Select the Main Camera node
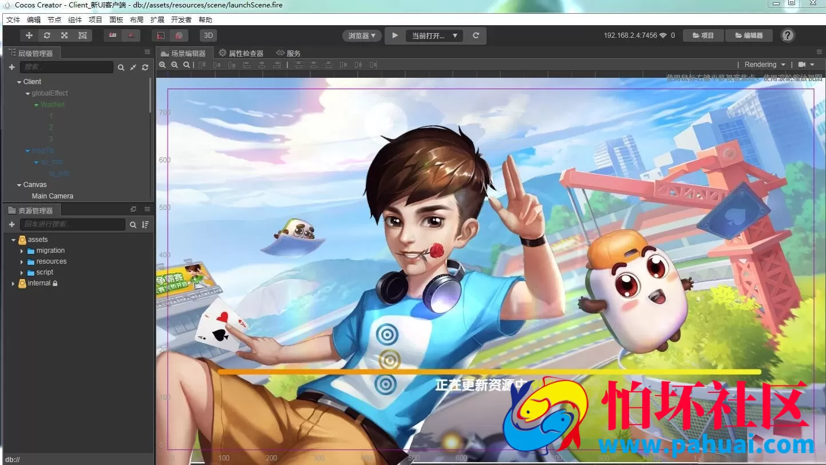Screen dimensions: 826x465 53,196
